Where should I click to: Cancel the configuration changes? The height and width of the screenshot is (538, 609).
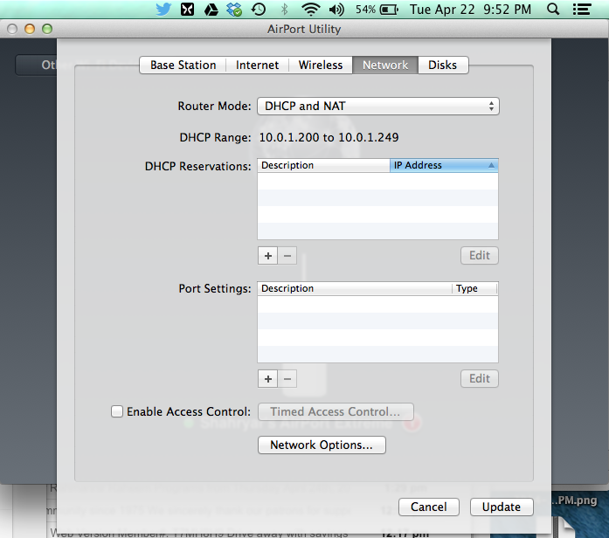click(x=429, y=507)
